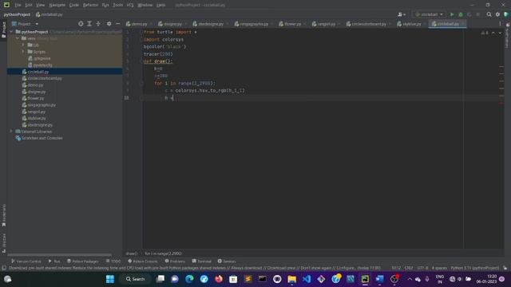This screenshot has height=287, width=511.
Task: Click Collapse All icon in Project panel header
Action: click(x=98, y=24)
